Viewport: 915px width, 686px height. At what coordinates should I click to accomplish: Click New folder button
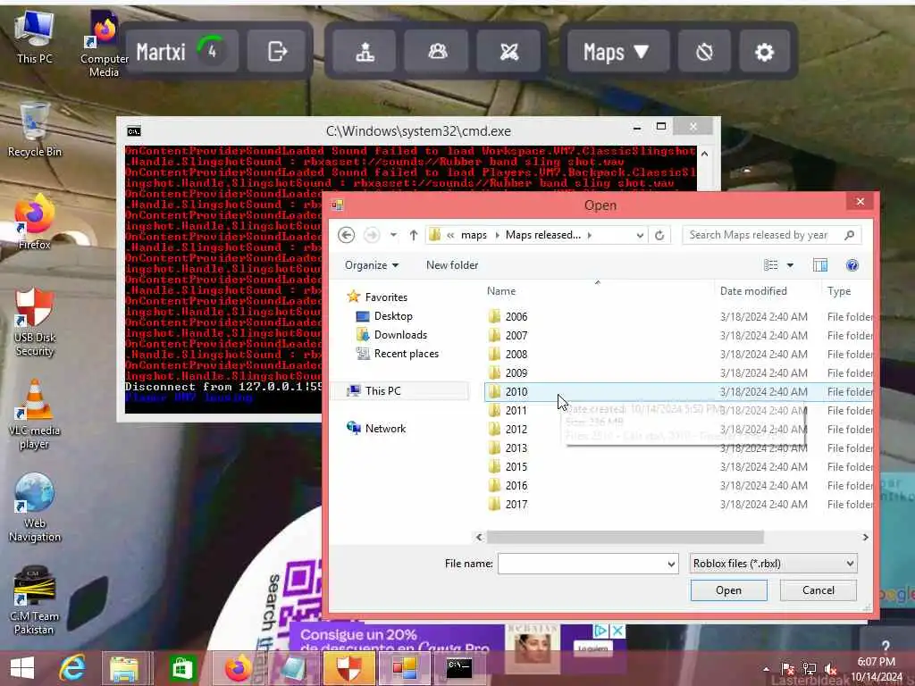tap(452, 265)
